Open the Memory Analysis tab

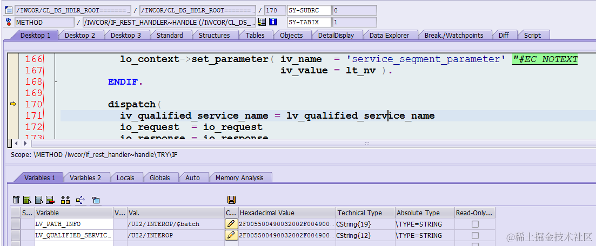click(x=239, y=177)
